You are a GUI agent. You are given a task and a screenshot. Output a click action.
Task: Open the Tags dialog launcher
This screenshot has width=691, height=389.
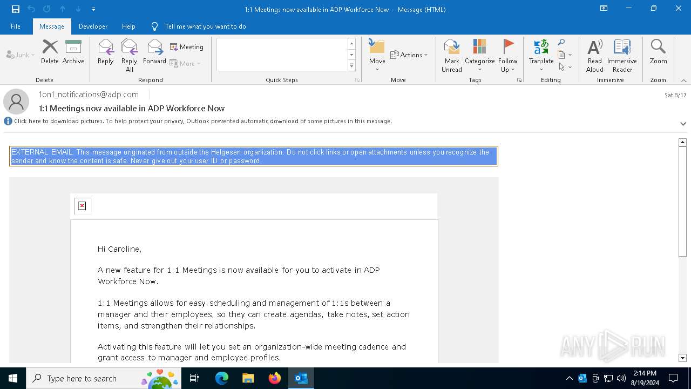(x=519, y=80)
